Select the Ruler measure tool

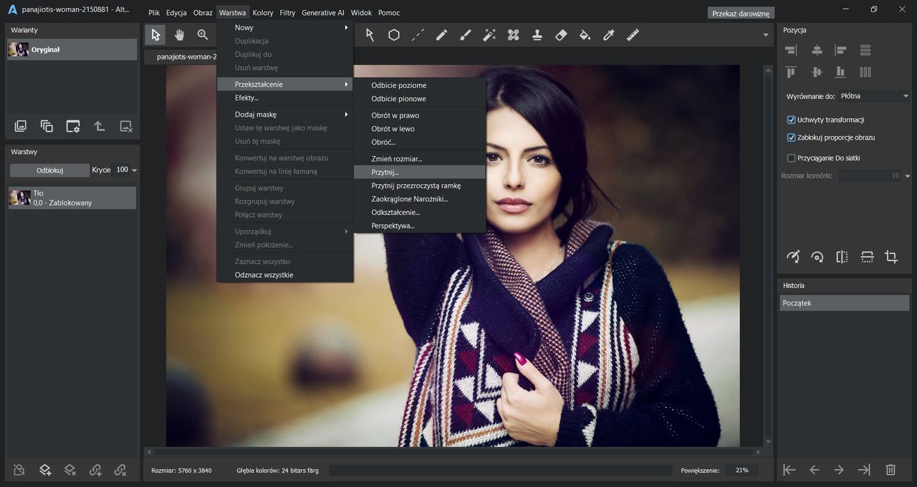pyautogui.click(x=633, y=35)
